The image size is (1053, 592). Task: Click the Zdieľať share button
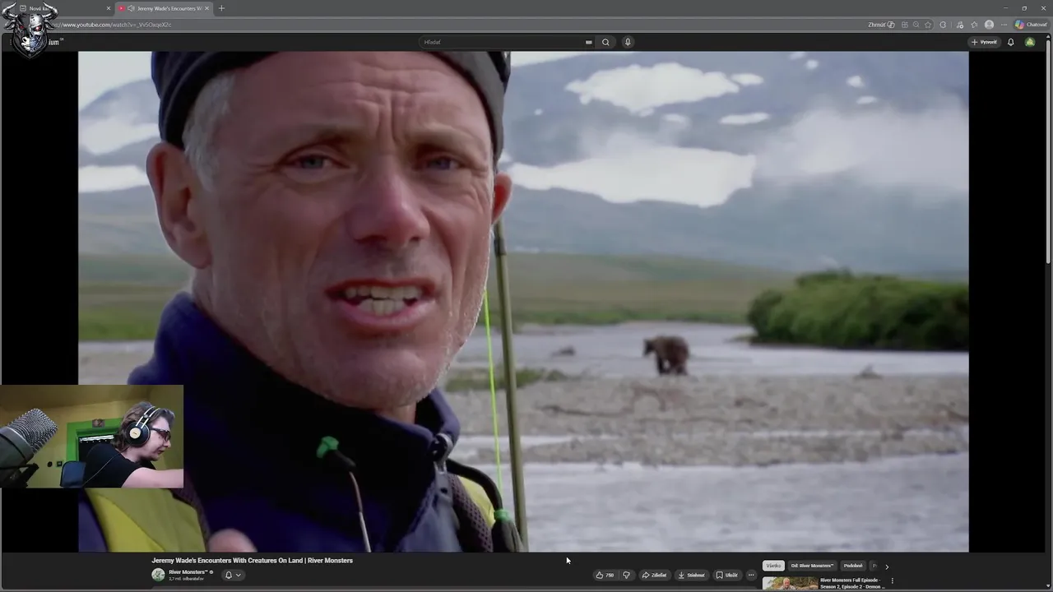(x=654, y=576)
